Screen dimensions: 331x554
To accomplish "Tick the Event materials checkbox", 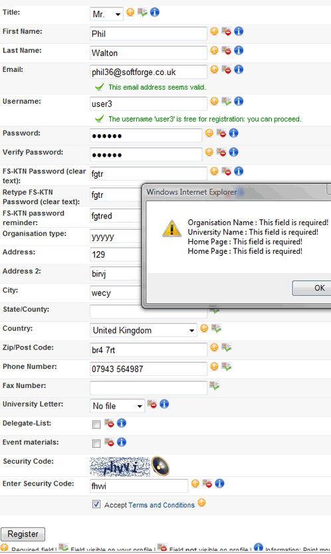I will [x=96, y=444].
